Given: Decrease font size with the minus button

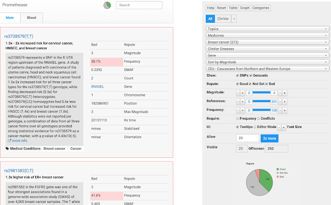Looking at the screenshot, I should (279, 127).
